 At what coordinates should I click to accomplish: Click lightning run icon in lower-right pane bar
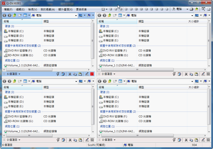point(174,140)
